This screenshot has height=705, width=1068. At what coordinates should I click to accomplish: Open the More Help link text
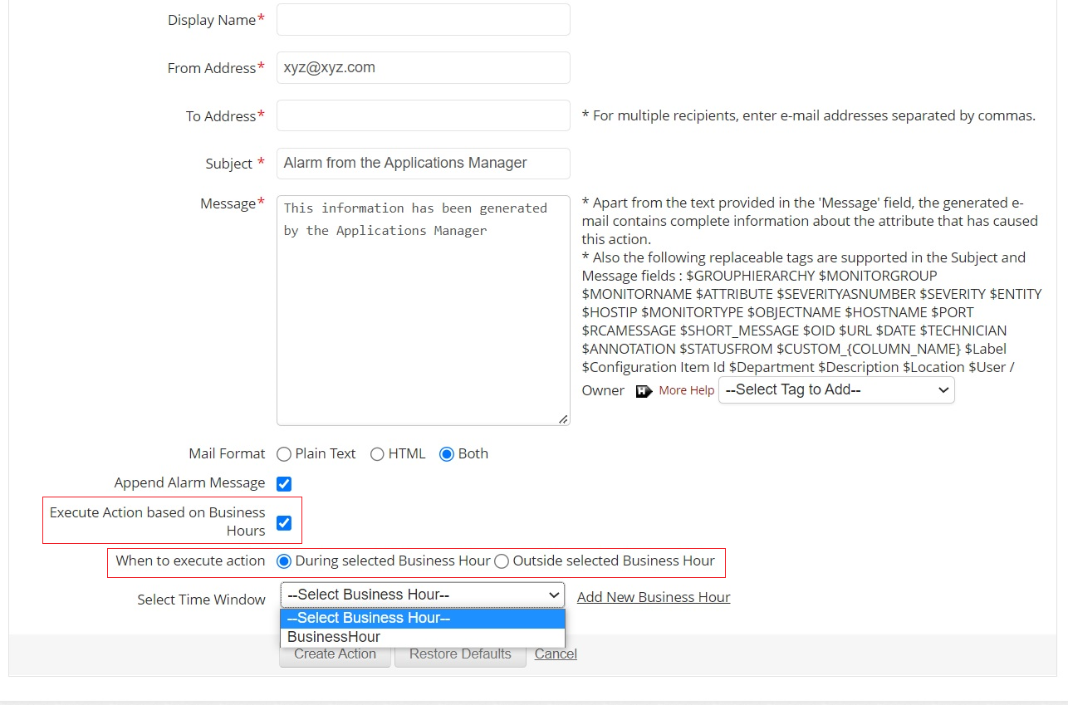click(x=686, y=390)
